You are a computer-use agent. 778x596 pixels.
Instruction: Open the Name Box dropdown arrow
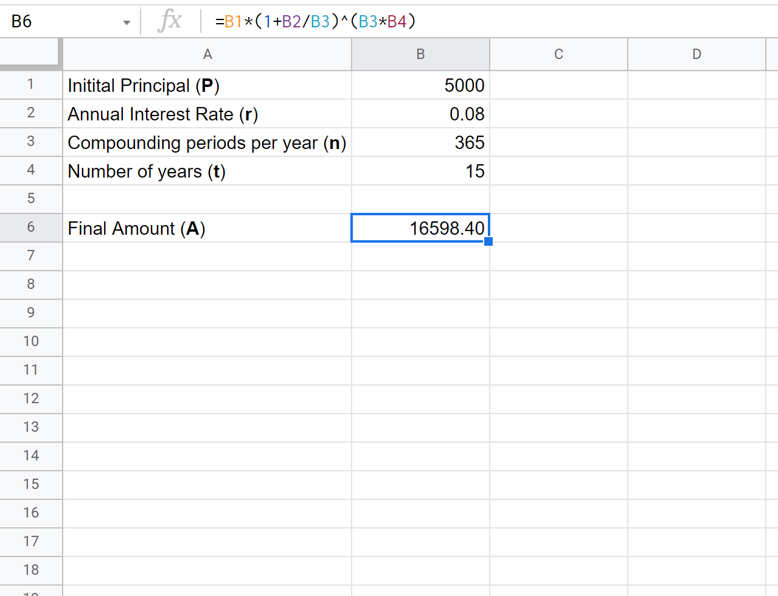click(x=127, y=23)
